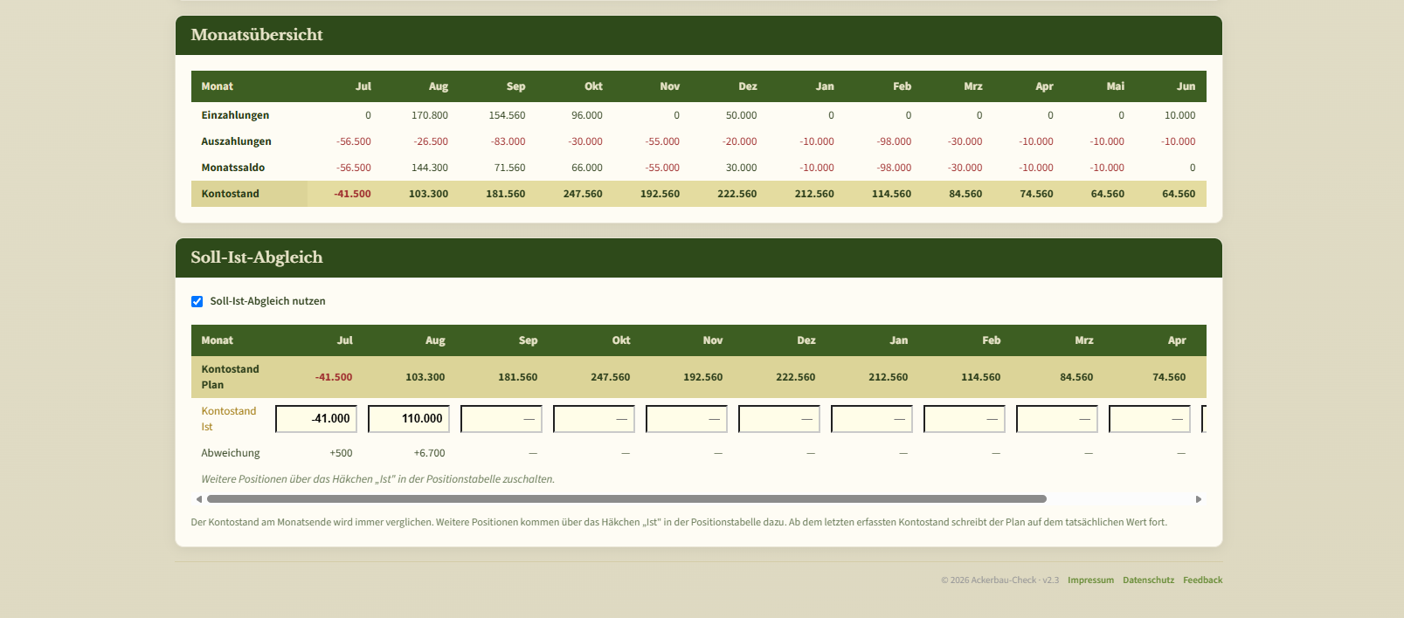
Task: Click the Soll-Ist-Abgleich section heading
Action: [257, 257]
